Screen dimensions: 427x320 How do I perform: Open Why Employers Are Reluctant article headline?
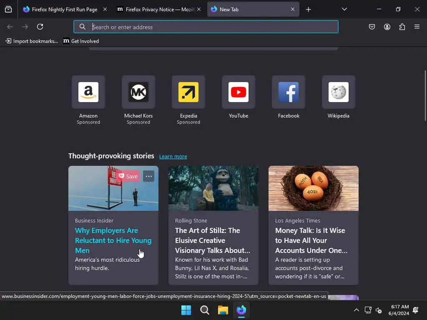pyautogui.click(x=113, y=240)
